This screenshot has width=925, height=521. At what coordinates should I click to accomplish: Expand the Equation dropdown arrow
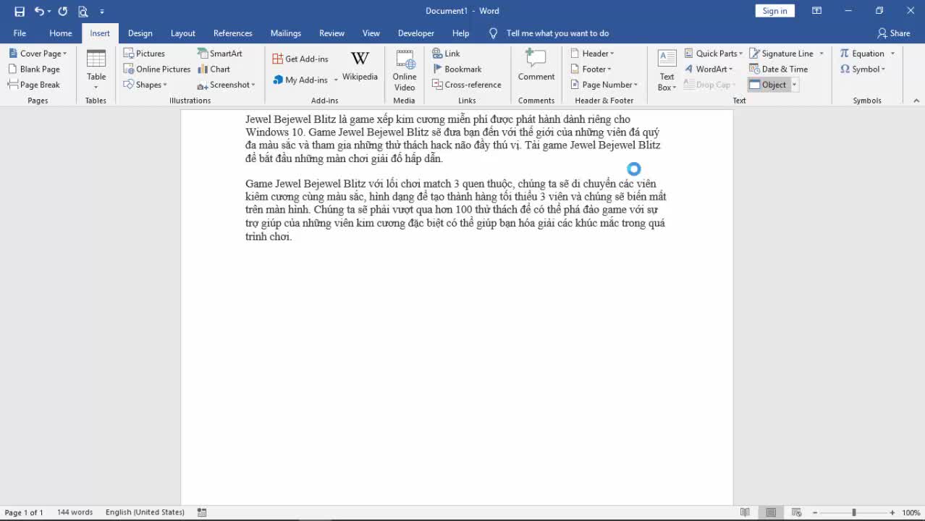point(892,54)
